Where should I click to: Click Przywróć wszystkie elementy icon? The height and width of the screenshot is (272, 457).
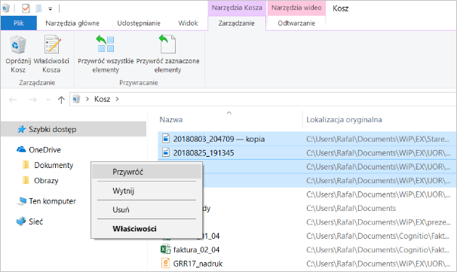click(106, 44)
